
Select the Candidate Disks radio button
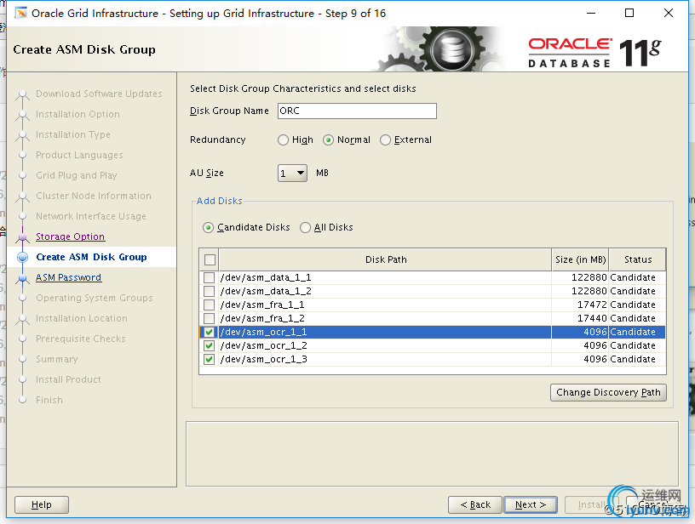pyautogui.click(x=209, y=228)
